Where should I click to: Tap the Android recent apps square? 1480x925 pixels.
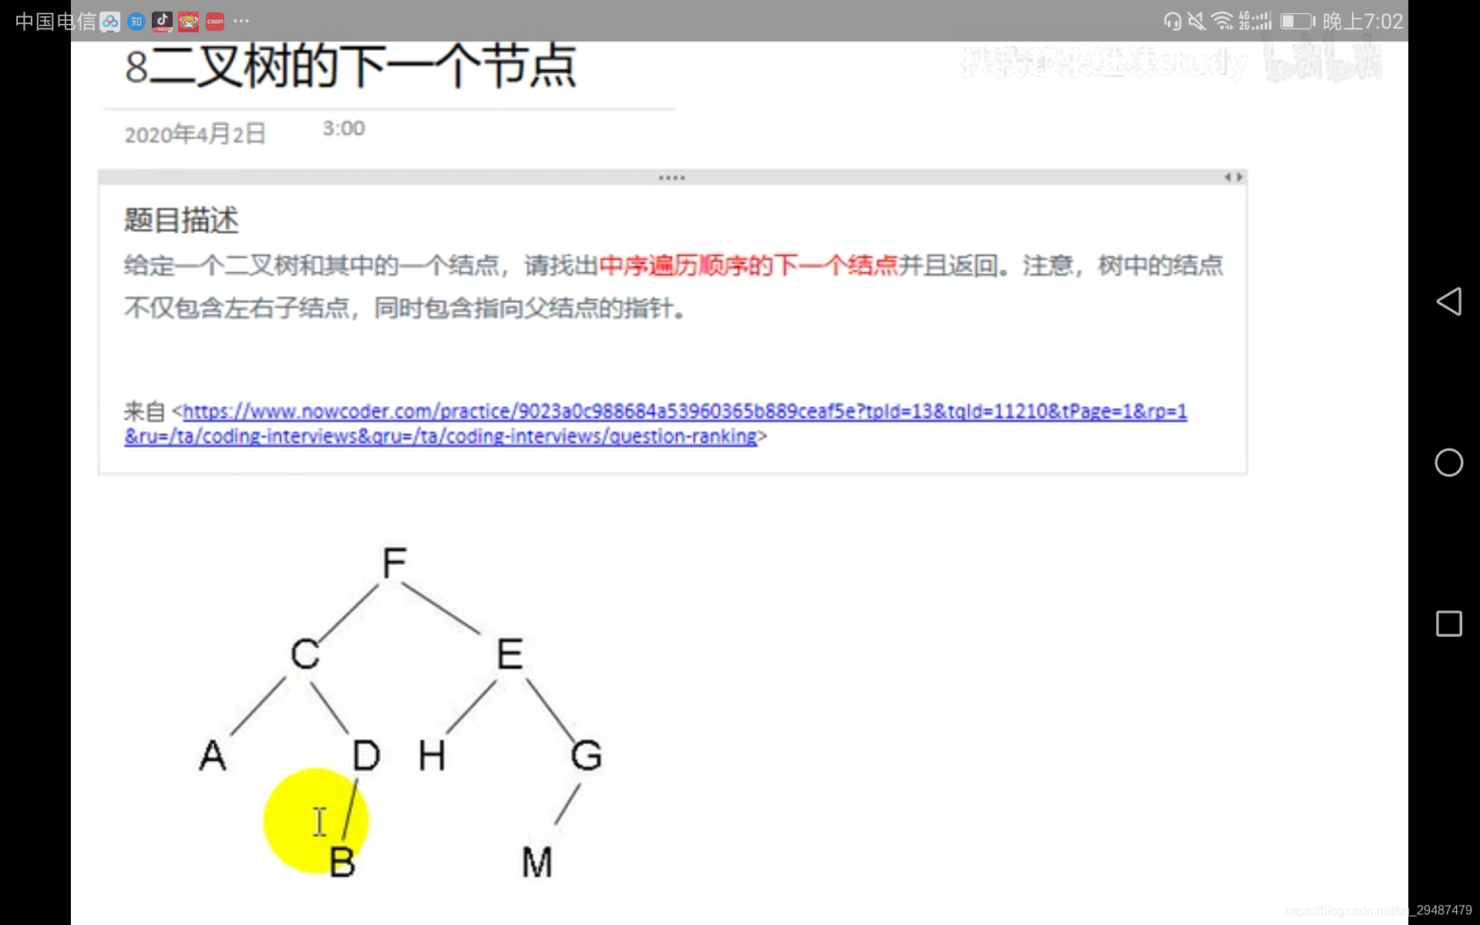[1449, 624]
